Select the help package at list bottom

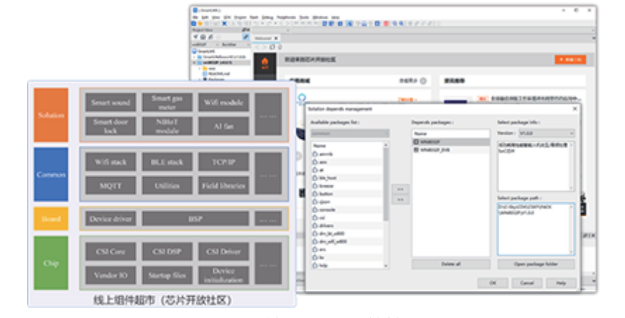(346, 265)
